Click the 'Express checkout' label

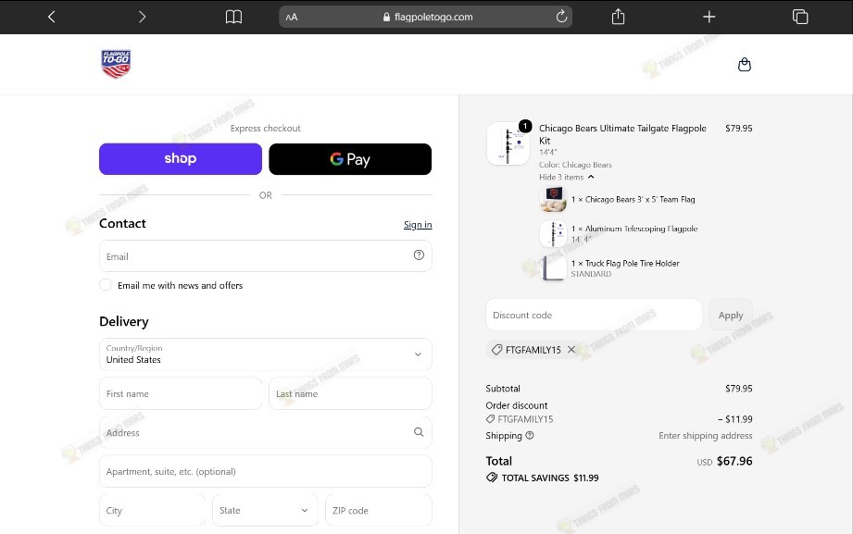[266, 129]
